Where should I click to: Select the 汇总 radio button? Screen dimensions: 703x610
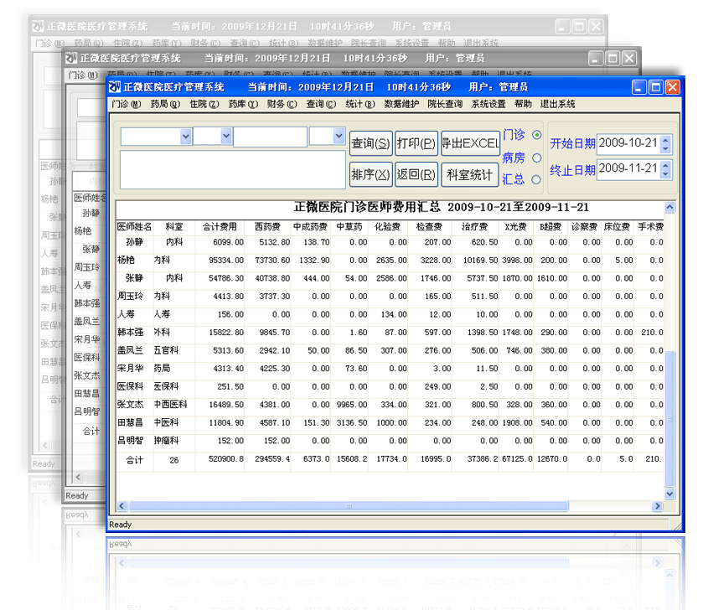pos(536,179)
